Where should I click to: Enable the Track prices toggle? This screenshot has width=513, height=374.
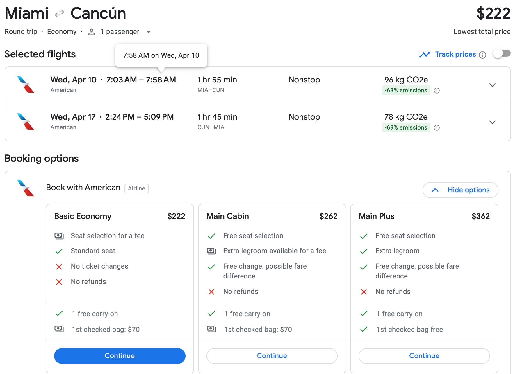(x=502, y=54)
